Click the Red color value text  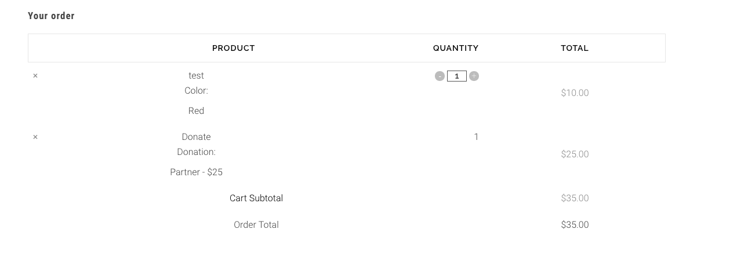(x=196, y=110)
